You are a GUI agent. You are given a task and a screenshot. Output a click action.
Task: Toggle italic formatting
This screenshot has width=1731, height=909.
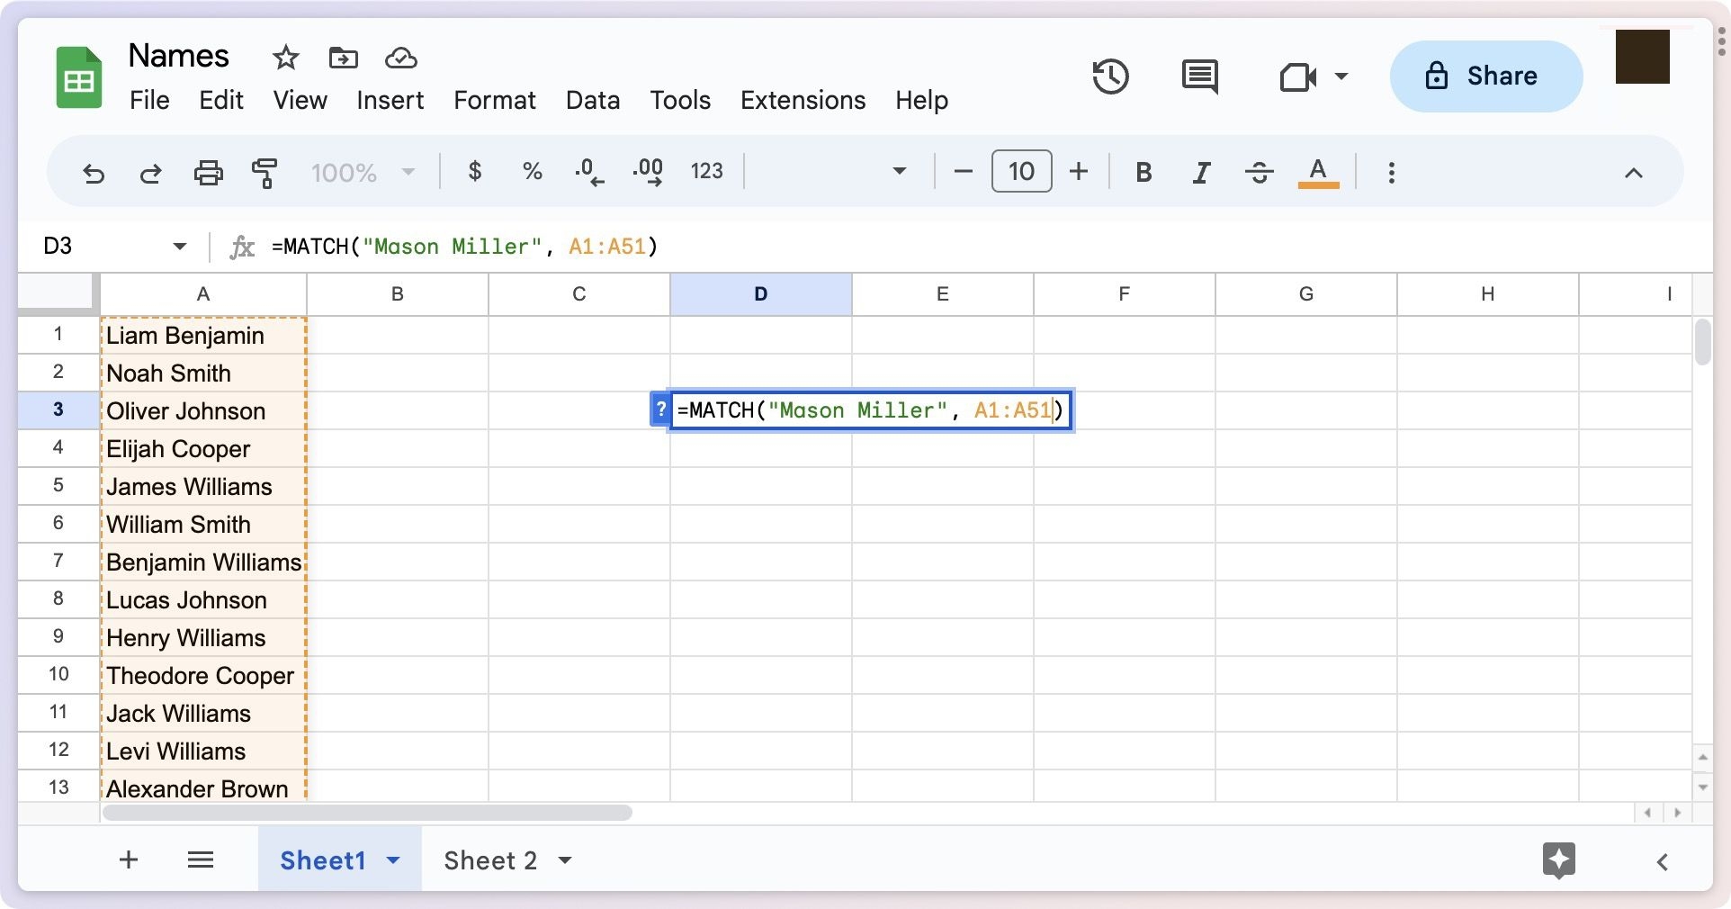pyautogui.click(x=1201, y=172)
